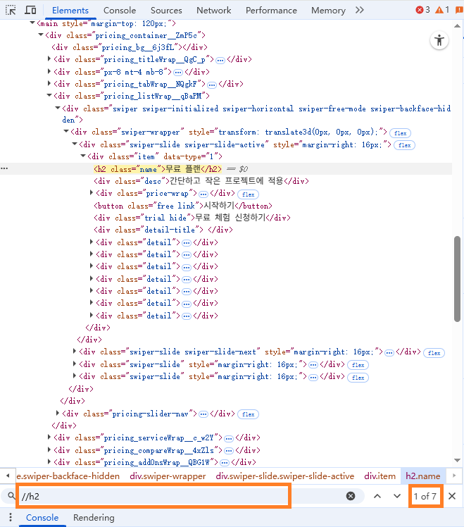Activate the inspect element picker icon
The image size is (464, 527).
(11, 11)
